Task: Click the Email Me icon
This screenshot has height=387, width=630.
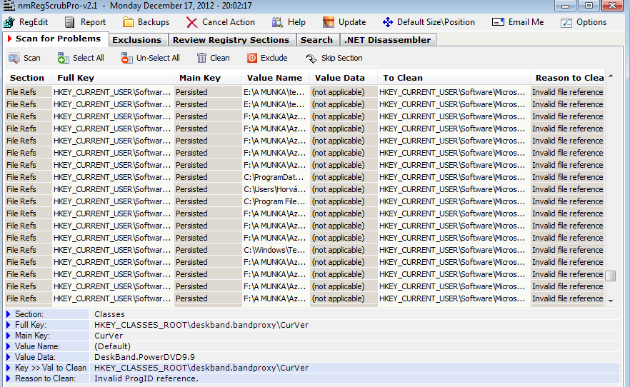Action: point(498,22)
